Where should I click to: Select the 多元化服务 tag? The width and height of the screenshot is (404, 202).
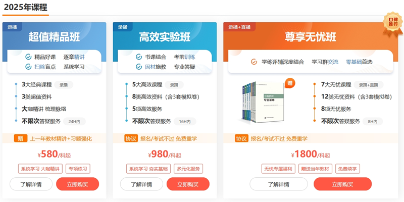188,169
